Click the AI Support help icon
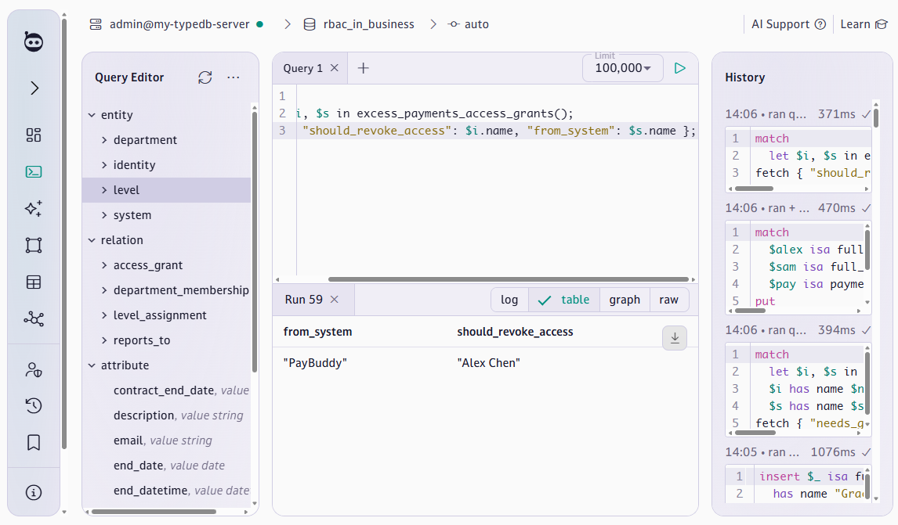This screenshot has height=525, width=898. pos(820,24)
